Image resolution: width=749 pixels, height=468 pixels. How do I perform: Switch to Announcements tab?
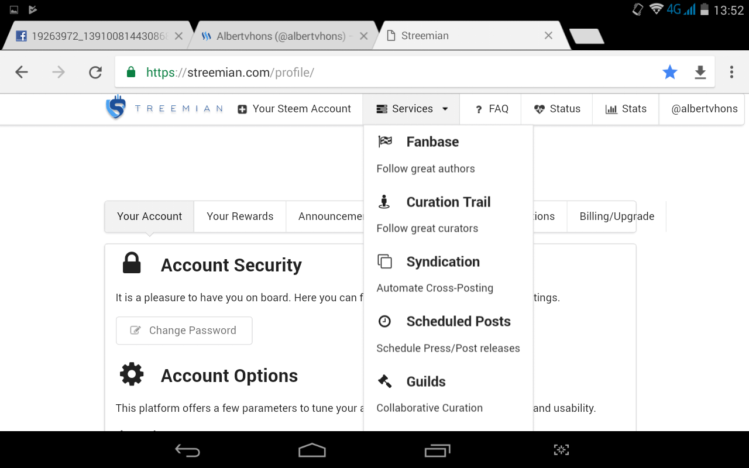325,216
